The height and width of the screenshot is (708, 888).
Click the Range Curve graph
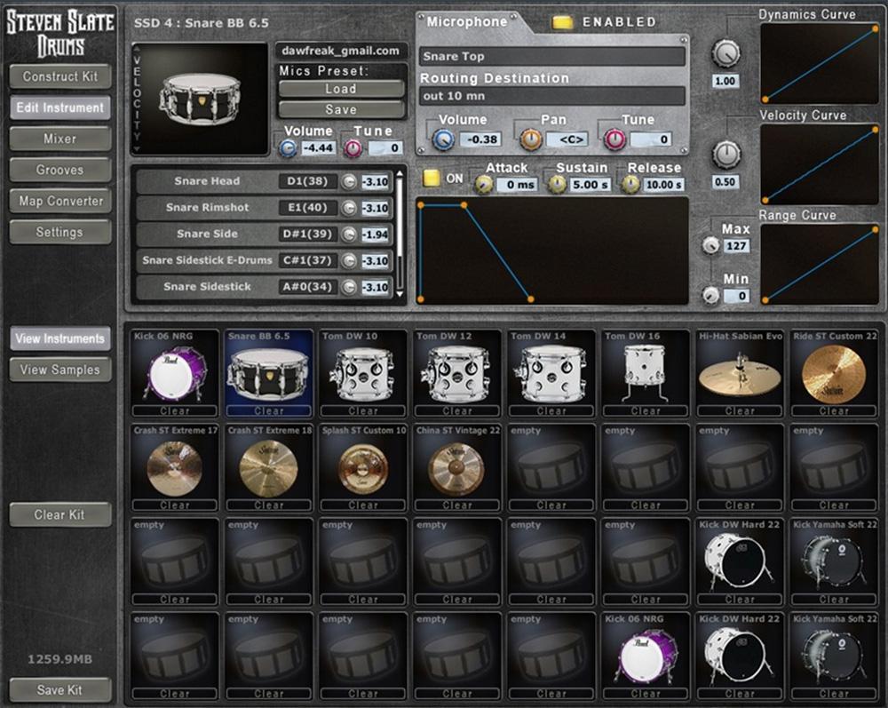pyautogui.click(x=820, y=264)
